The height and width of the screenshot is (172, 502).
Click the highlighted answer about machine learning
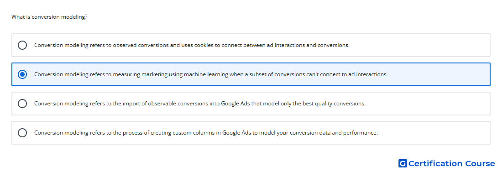[x=211, y=74]
